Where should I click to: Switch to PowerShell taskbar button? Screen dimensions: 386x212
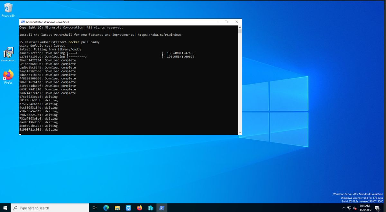(x=162, y=208)
